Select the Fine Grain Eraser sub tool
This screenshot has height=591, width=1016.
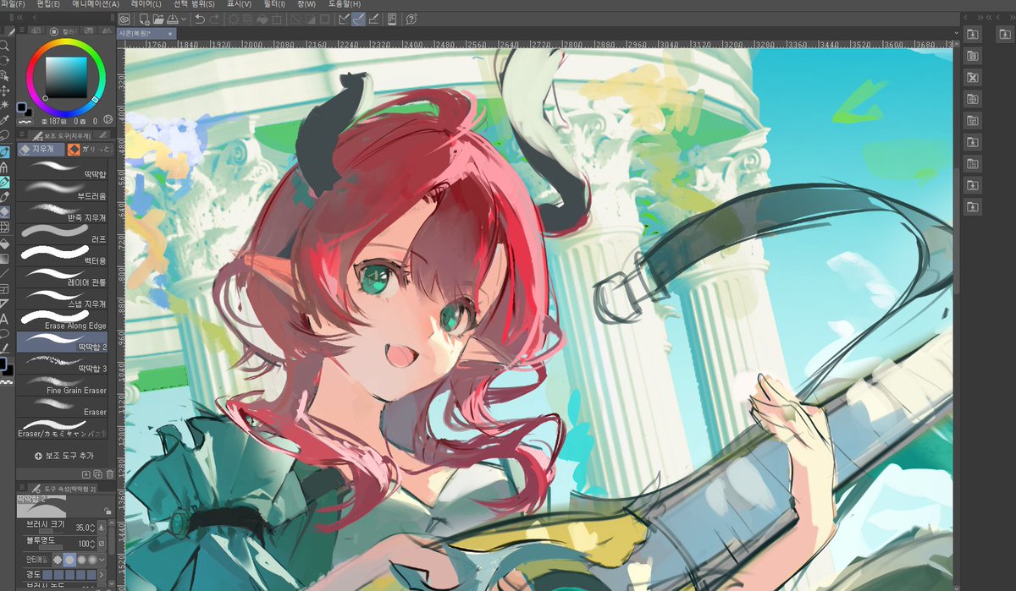click(63, 386)
